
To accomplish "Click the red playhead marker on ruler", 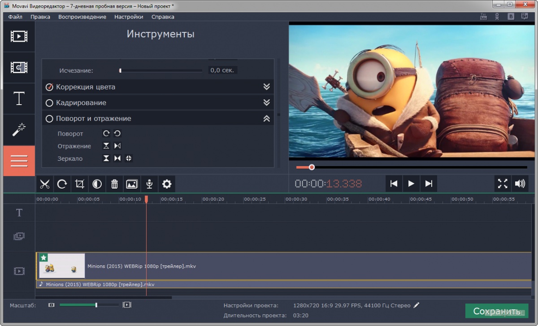I will pos(146,199).
